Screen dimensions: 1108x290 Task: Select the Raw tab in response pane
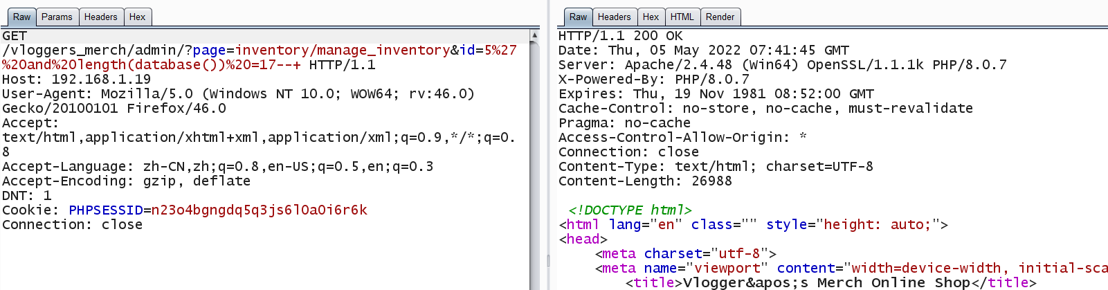[x=579, y=17]
